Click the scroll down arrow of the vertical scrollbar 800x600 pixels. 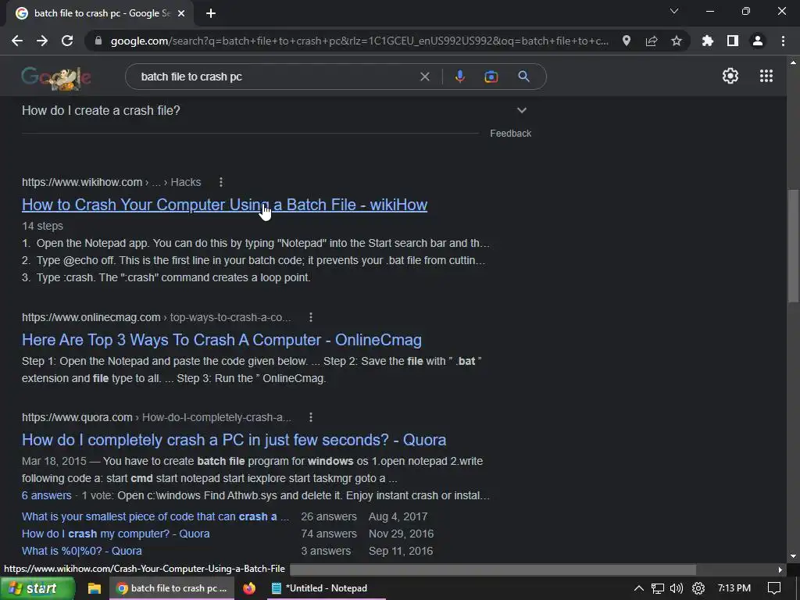click(794, 556)
